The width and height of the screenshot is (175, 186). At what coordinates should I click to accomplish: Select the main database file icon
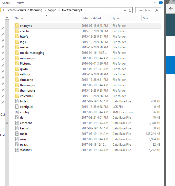click(17, 134)
